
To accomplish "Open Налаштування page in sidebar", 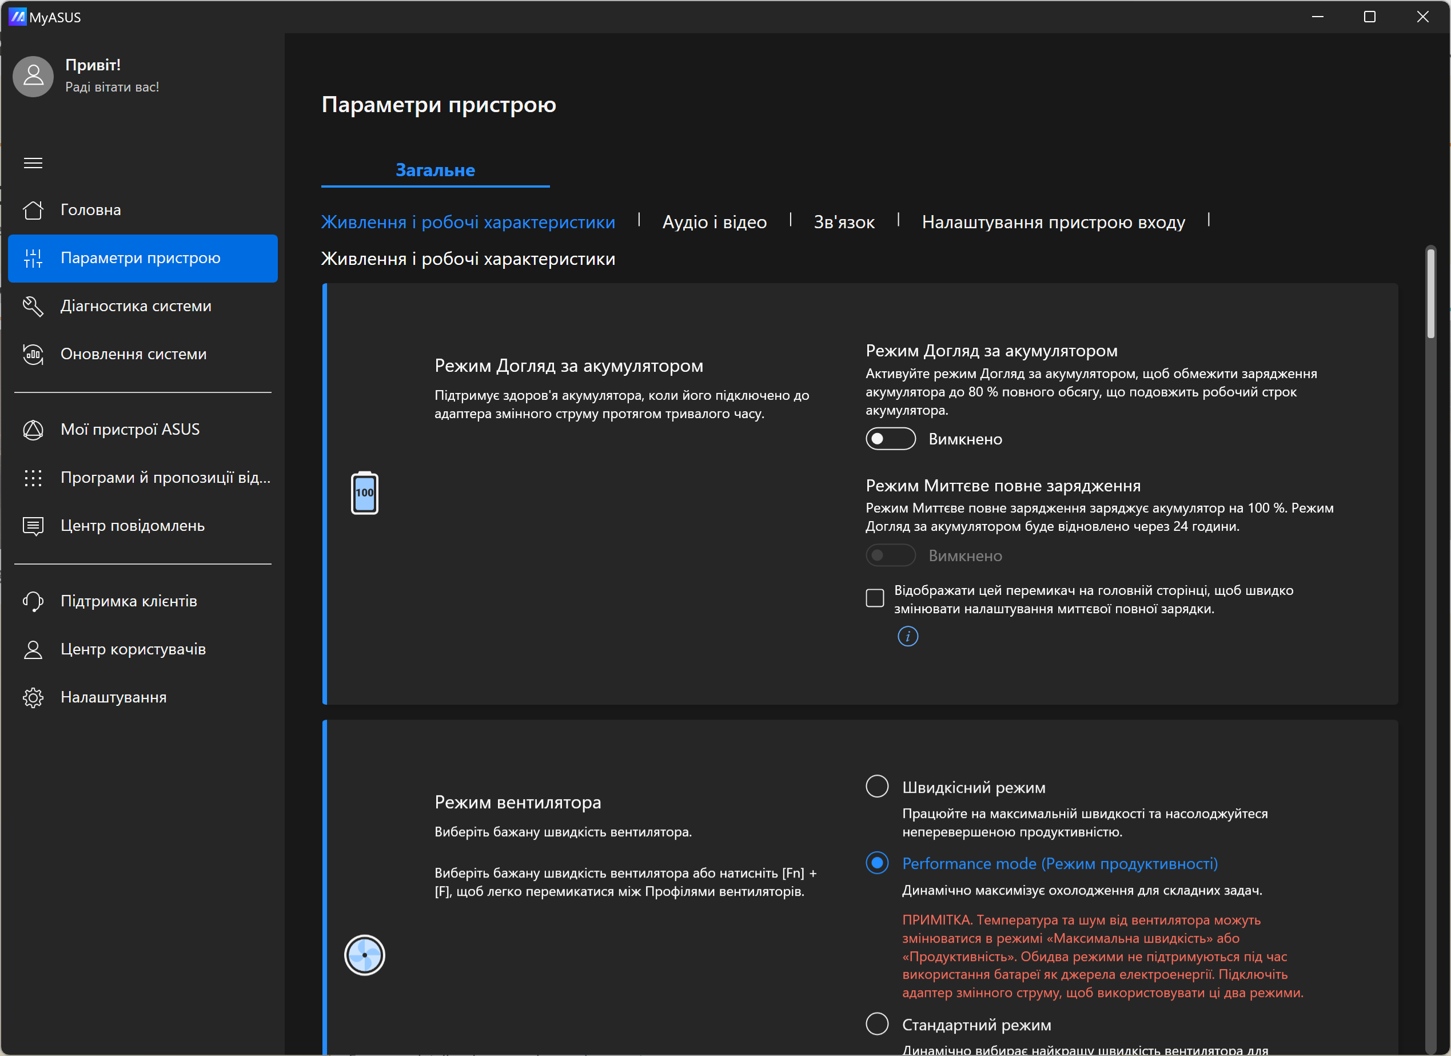I will coord(143,697).
